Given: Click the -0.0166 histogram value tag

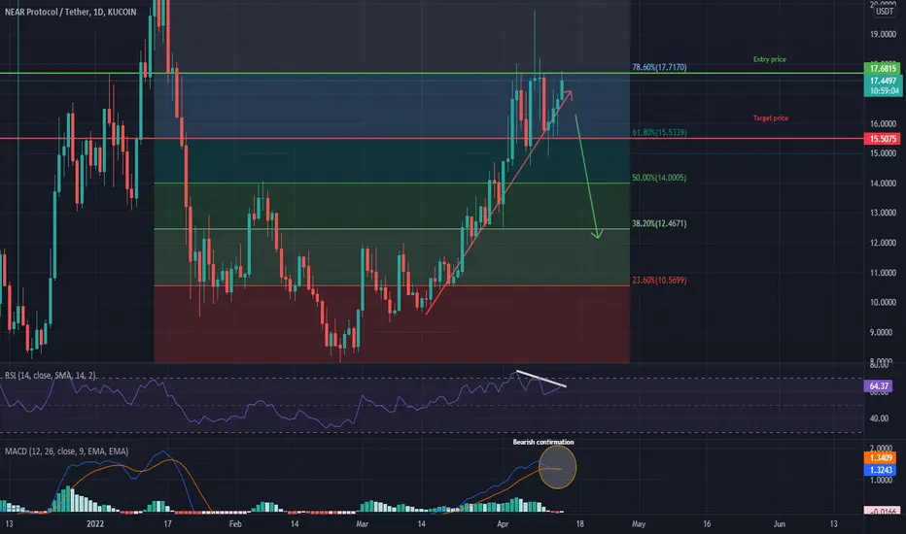Looking at the screenshot, I should [882, 511].
